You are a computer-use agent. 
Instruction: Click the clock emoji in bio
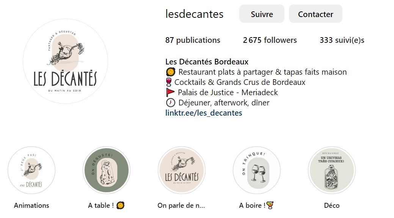tap(170, 103)
